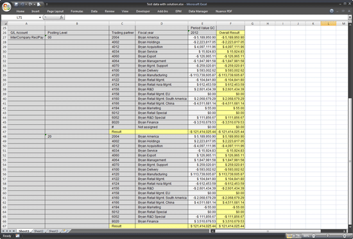Click the Trading partner header cell
This screenshot has height=239, width=353.
pos(122,33)
